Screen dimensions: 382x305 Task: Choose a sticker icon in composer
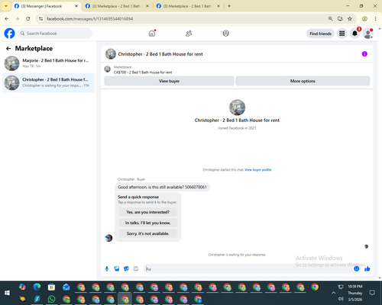coord(126,268)
